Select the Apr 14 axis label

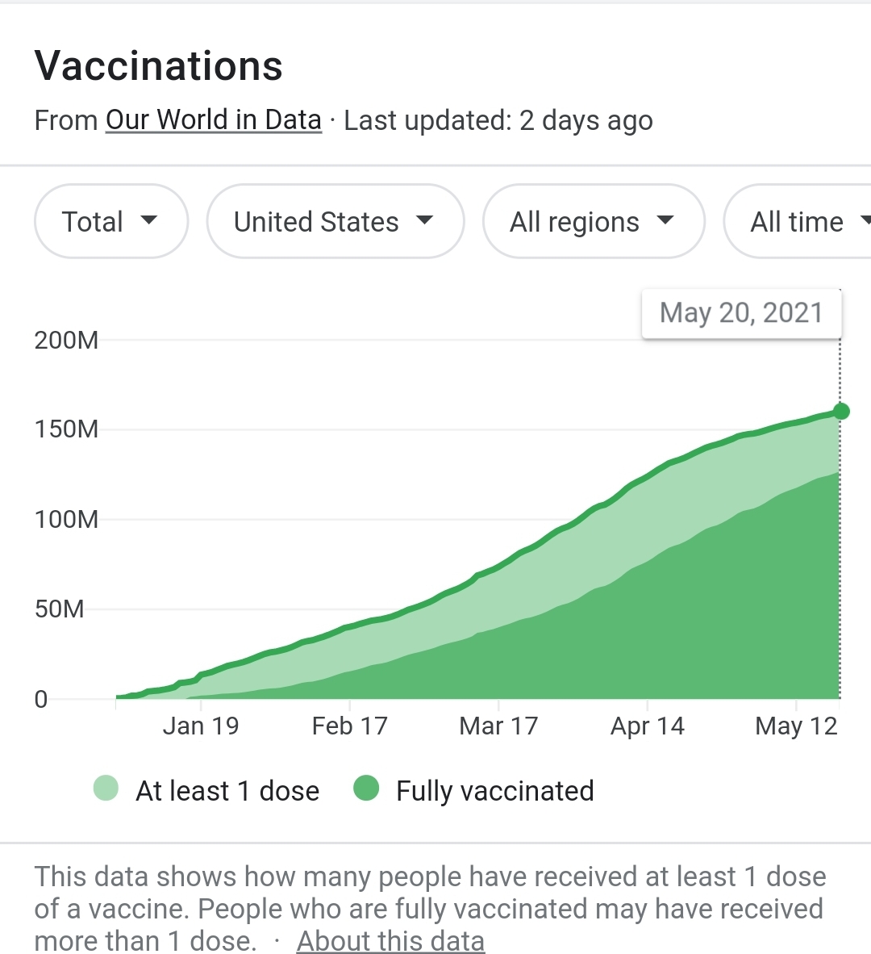648,726
